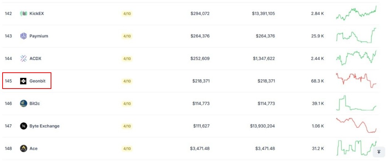Open the Geonbit exchange name link
Screen dimensions: 388x162
(37, 81)
